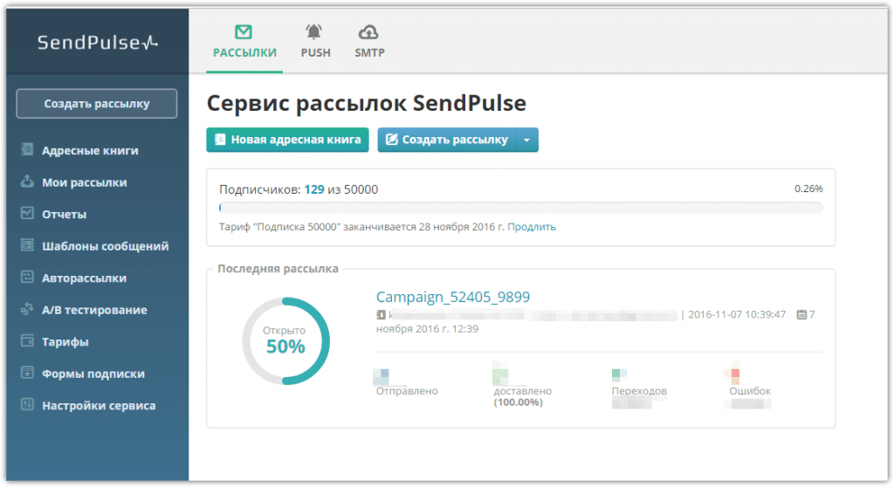Screen dimensions: 894x487
Task: Click the Тарифы sidebar icon
Action: click(x=27, y=341)
